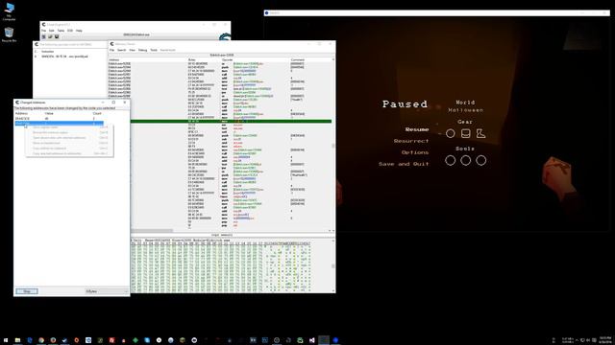Select the highlighted green disassembler row
Screen dimensions: 615x345
point(231,122)
